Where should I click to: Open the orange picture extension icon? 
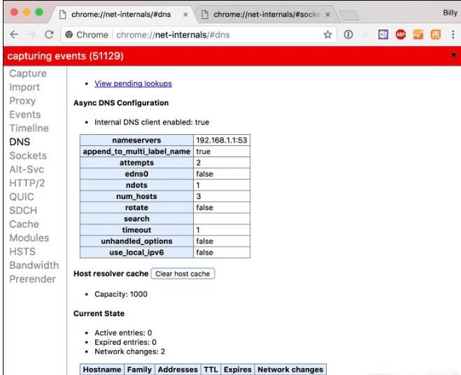[418, 35]
